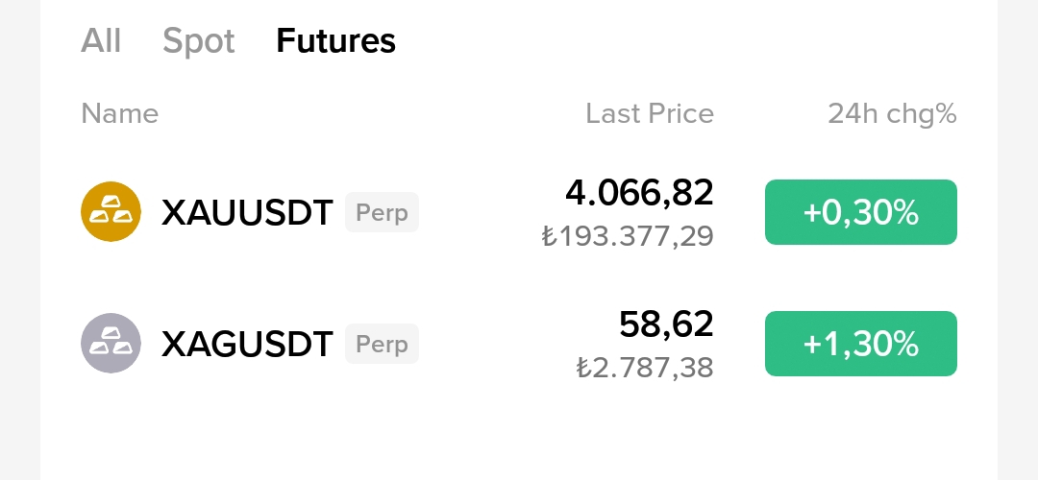The width and height of the screenshot is (1038, 480).
Task: Select the Futures tab
Action: 335,40
